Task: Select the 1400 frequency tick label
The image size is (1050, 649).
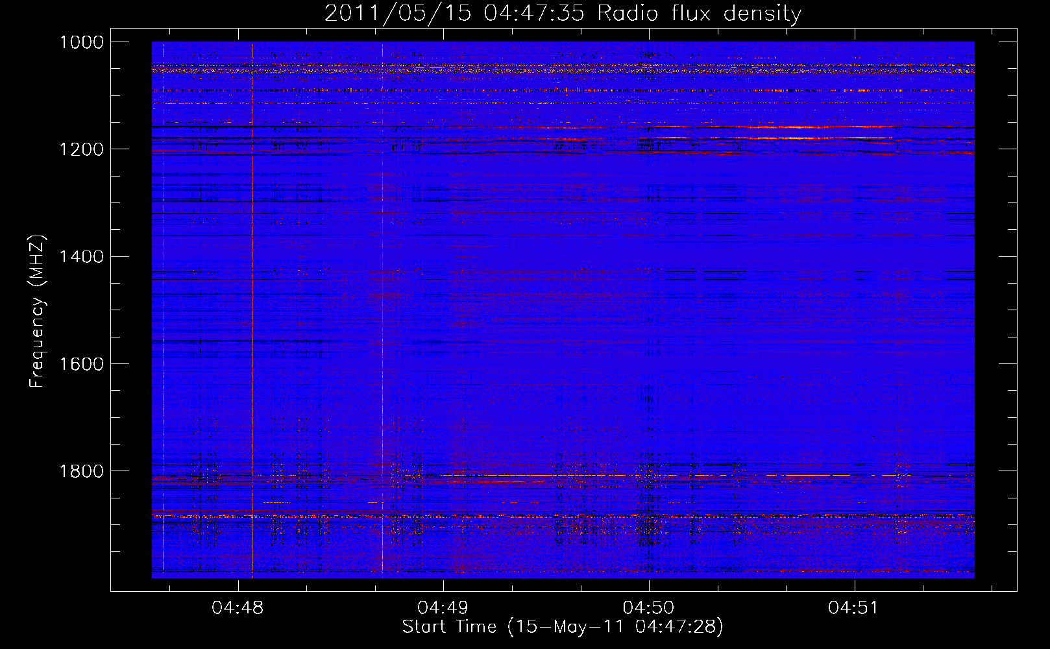Action: pyautogui.click(x=82, y=256)
